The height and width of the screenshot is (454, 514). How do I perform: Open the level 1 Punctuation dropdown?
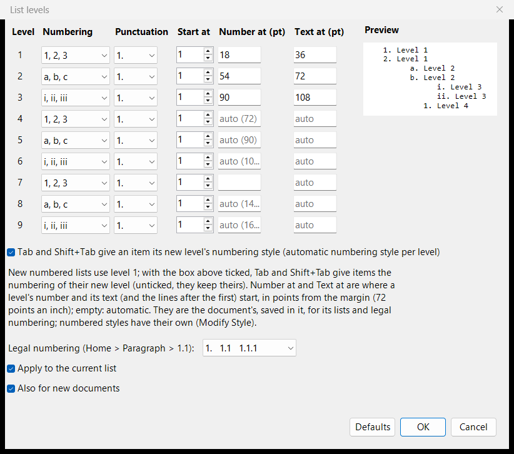[136, 55]
